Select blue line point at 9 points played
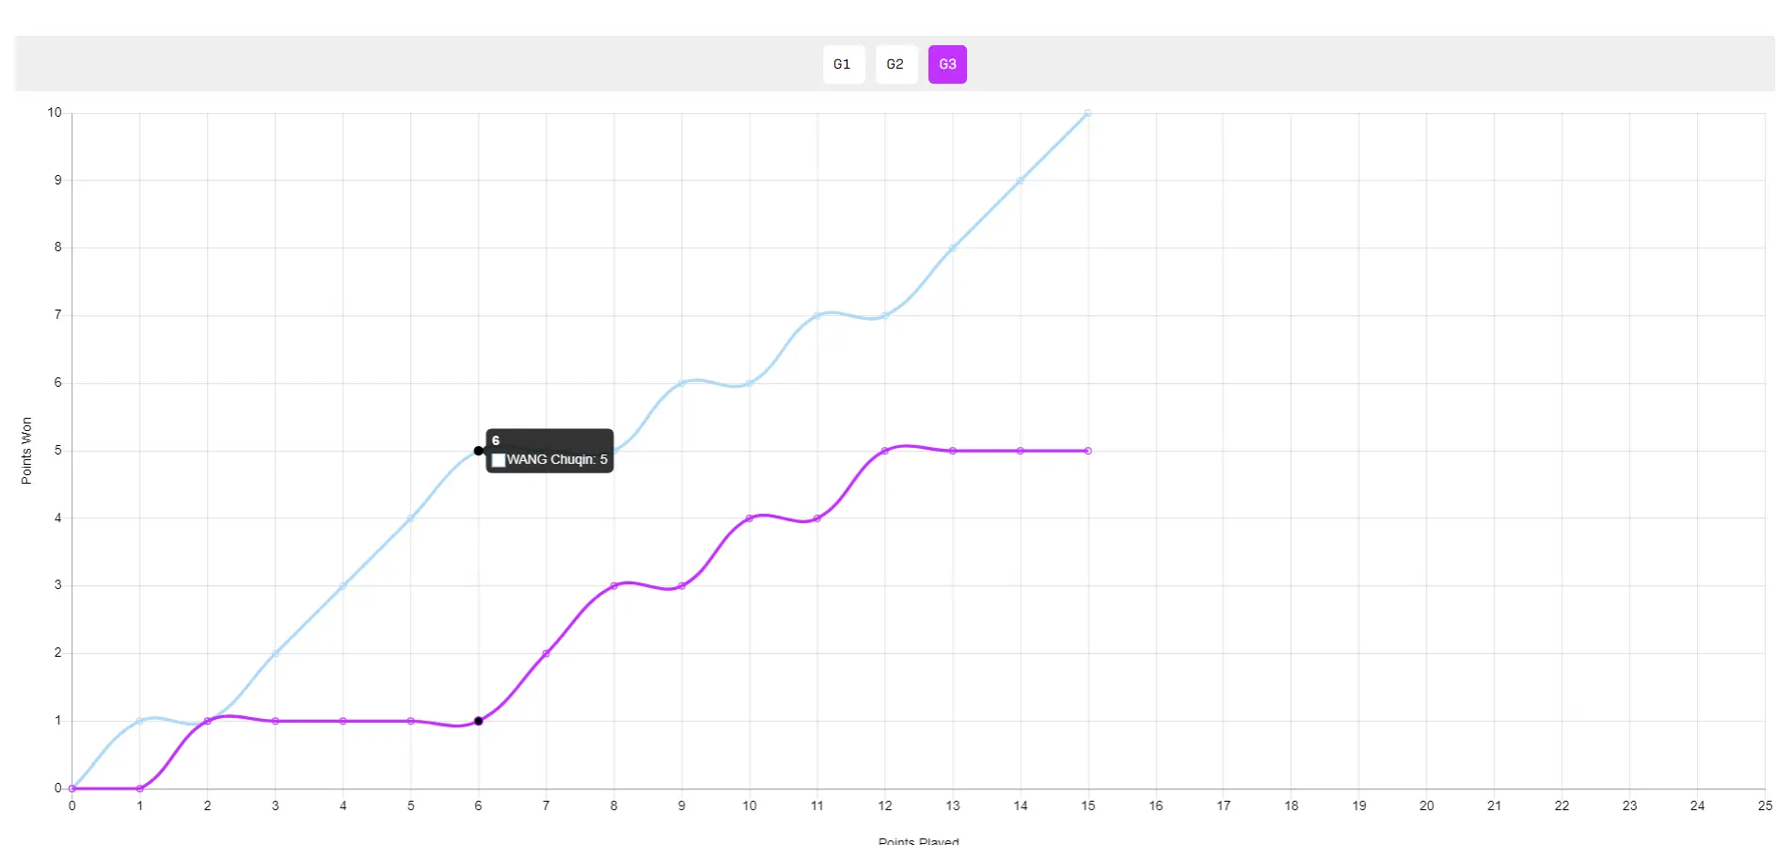 click(x=682, y=383)
